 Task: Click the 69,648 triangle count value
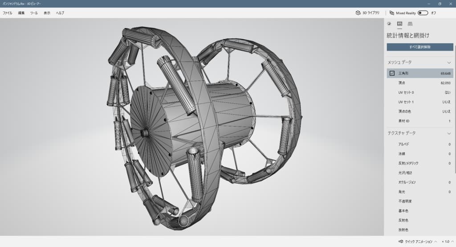click(x=445, y=74)
